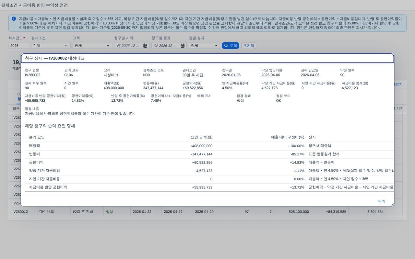
Task: Click the 점검 코드 value OK
Action: pos(279,101)
